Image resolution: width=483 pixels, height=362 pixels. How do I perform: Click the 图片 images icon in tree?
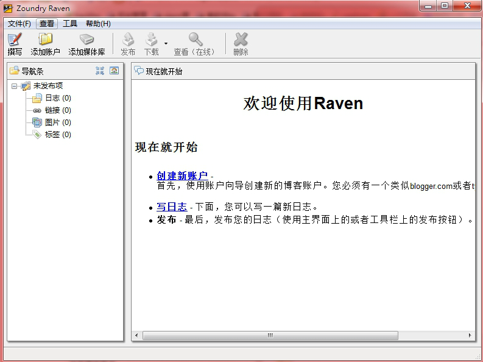coord(37,122)
